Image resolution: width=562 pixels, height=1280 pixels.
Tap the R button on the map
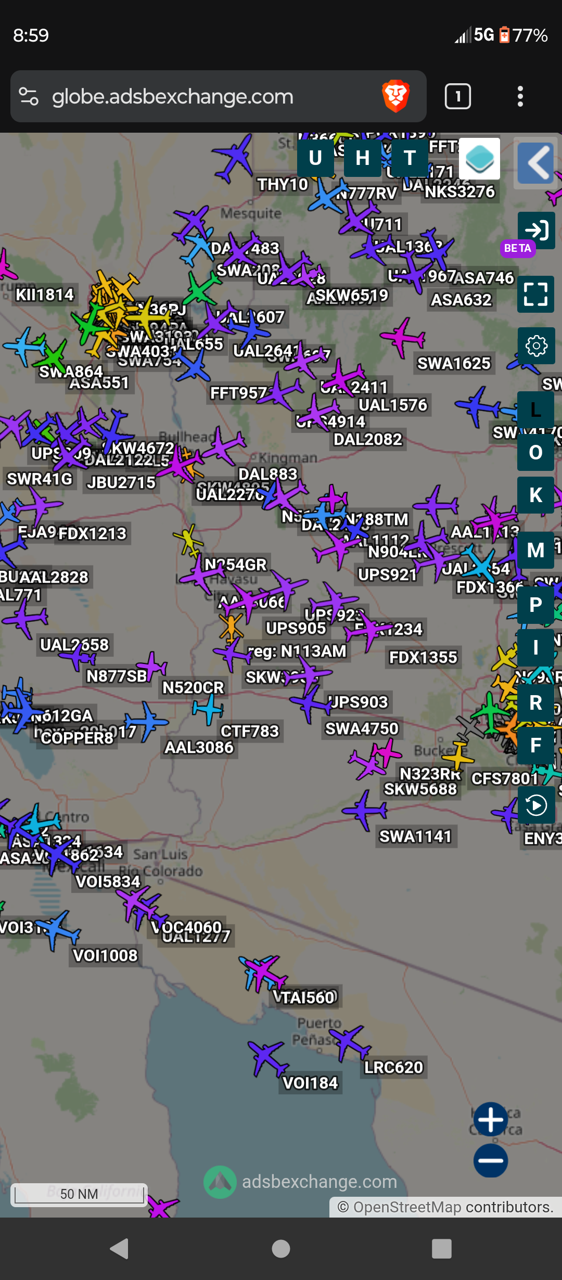tap(535, 702)
